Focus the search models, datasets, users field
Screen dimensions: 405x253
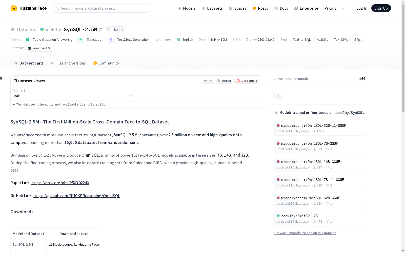pyautogui.click(x=101, y=8)
